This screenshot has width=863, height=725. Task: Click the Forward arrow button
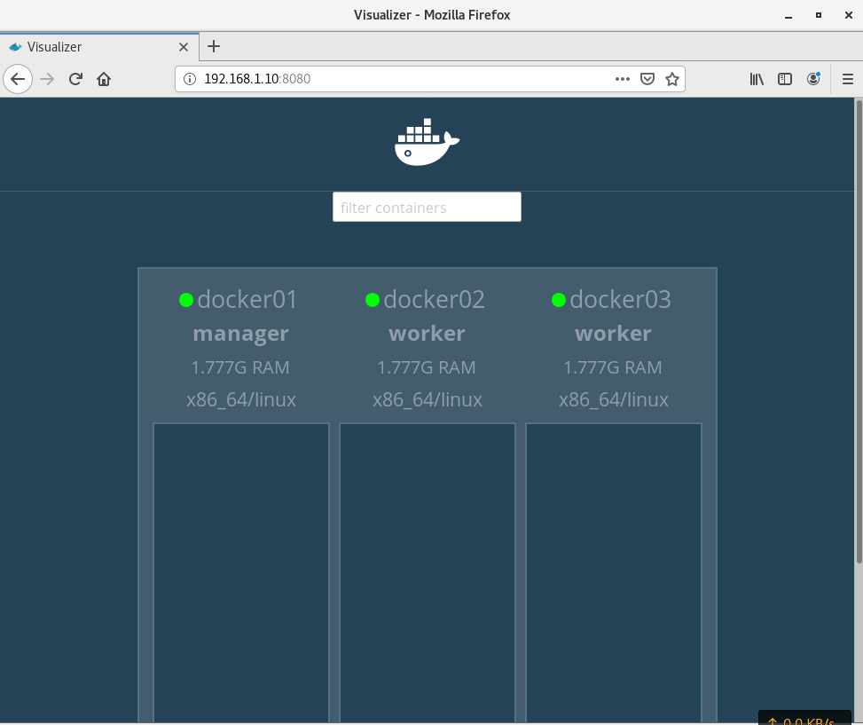[47, 79]
